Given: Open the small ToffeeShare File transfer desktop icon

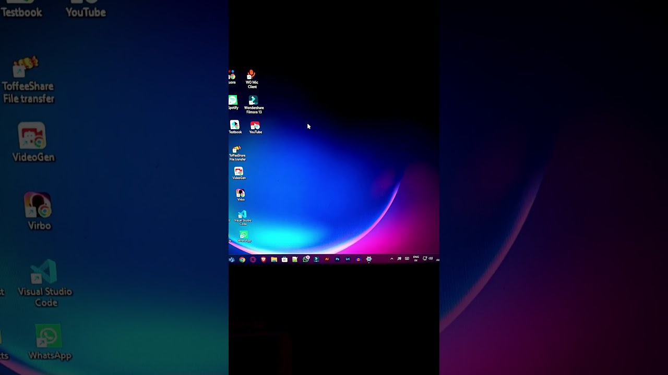Looking at the screenshot, I should pos(237,153).
